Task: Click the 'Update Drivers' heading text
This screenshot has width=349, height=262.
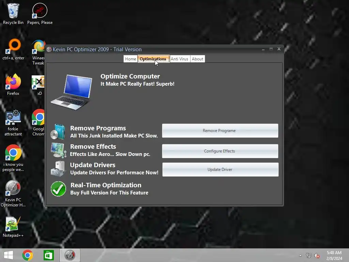Action: (x=93, y=165)
